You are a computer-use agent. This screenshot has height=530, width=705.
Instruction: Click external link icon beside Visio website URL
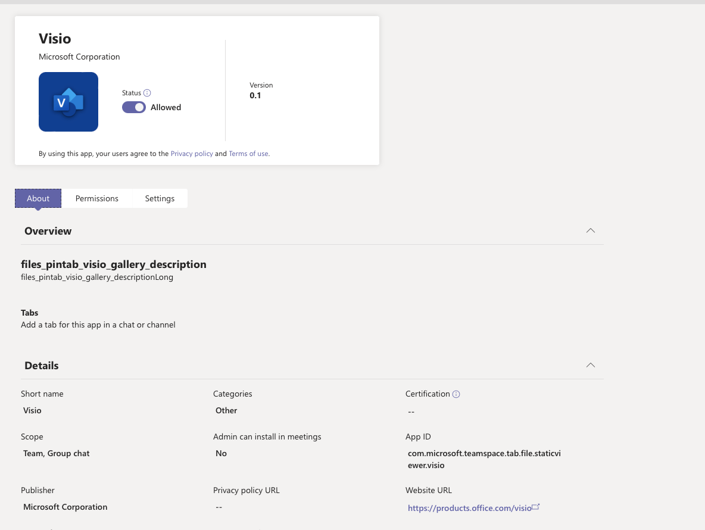[535, 507]
